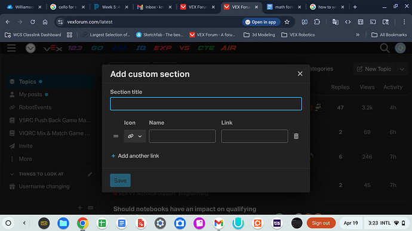Open All Bookmarks folder
Screen dimensions: 412x231
click(389, 35)
